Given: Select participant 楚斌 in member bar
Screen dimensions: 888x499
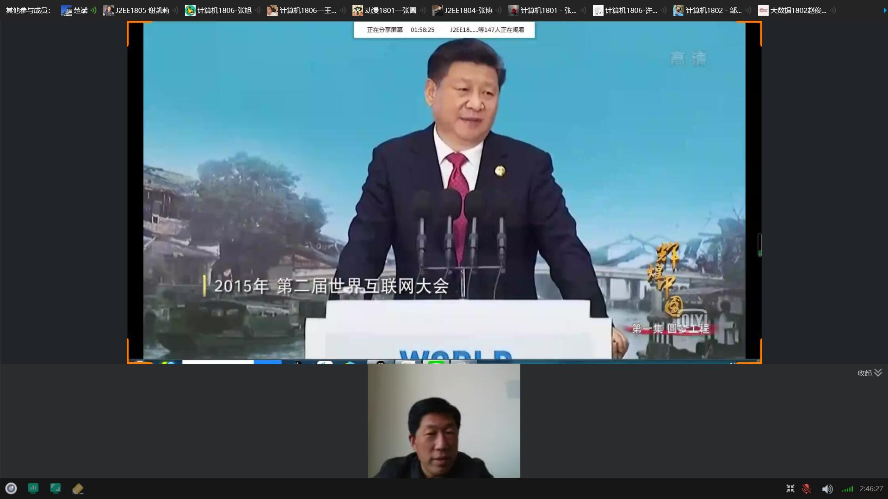Looking at the screenshot, I should pos(75,10).
